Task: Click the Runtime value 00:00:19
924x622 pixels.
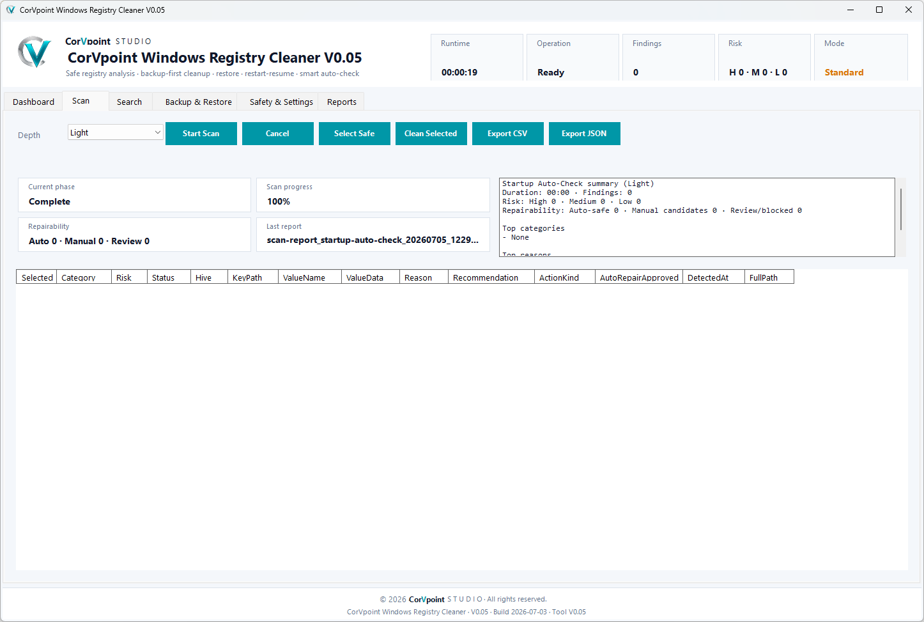Action: pos(459,72)
